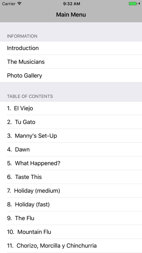The image size is (142, 253).
Task: Open the Photo Gallery
Action: click(71, 76)
